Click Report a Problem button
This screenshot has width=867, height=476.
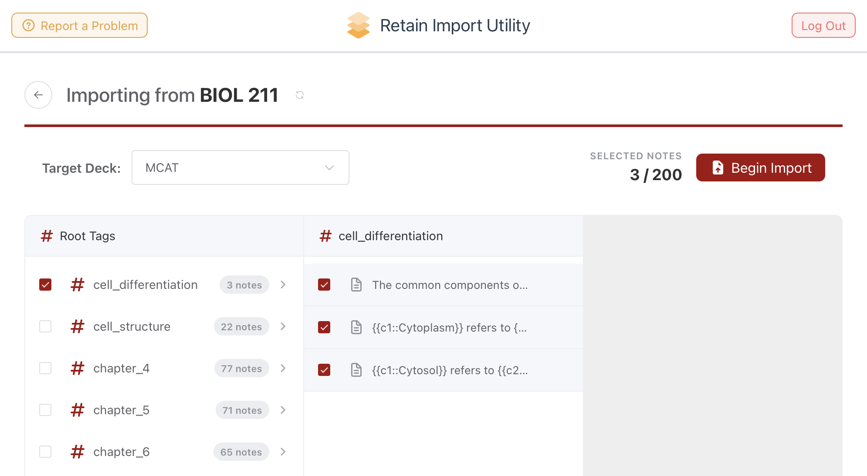(x=80, y=26)
